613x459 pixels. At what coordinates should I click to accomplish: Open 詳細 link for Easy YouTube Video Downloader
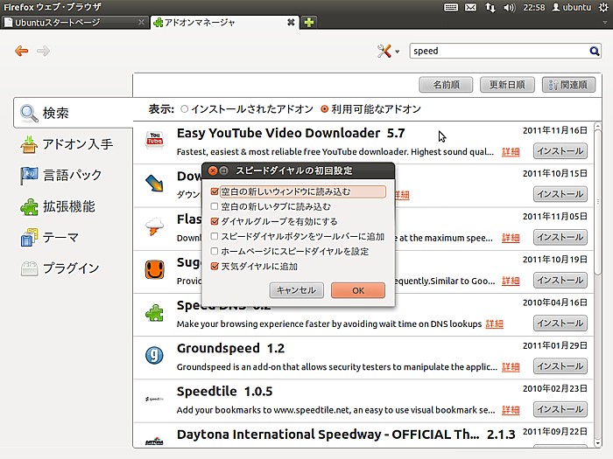[x=511, y=152]
